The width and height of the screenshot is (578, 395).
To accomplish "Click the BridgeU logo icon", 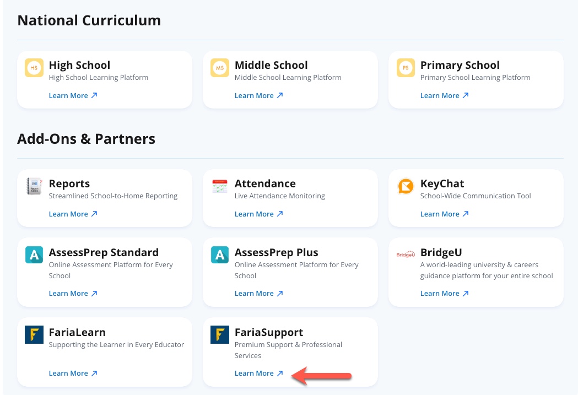I will [406, 255].
